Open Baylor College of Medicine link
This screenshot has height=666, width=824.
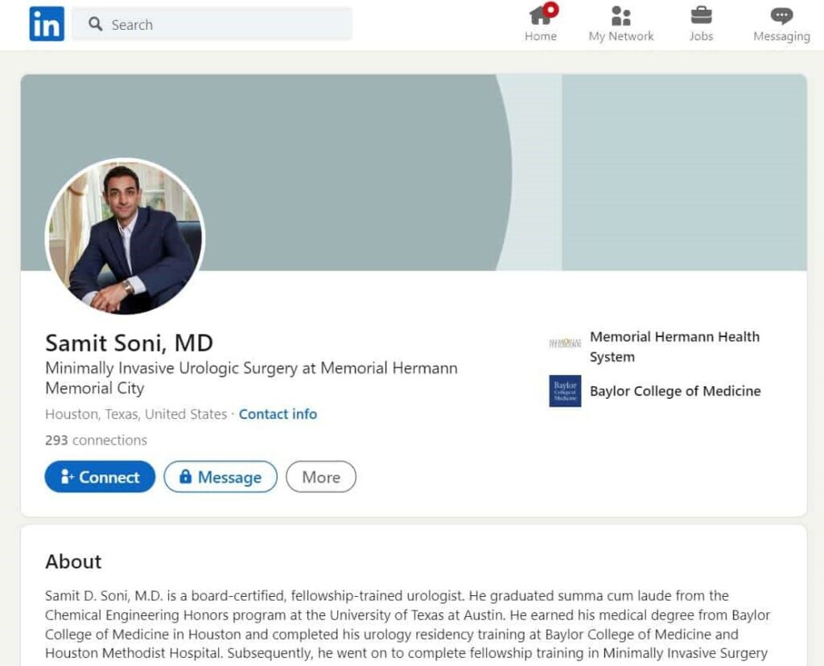[x=675, y=391]
